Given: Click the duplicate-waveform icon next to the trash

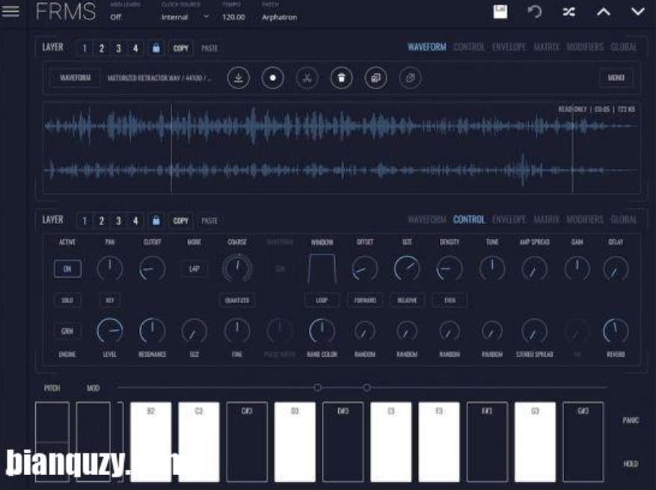Looking at the screenshot, I should pos(375,78).
